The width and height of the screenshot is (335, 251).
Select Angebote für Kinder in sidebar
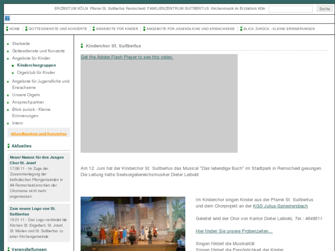(31, 58)
